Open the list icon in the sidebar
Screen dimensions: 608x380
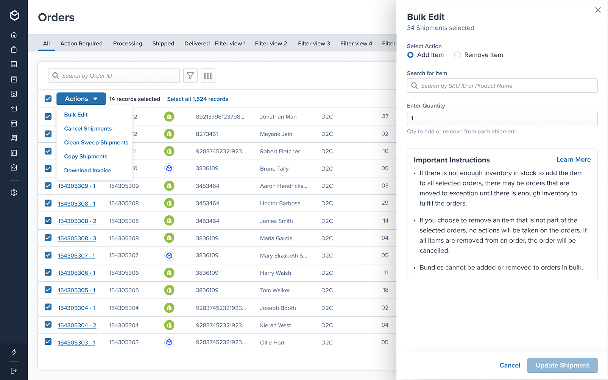(14, 64)
